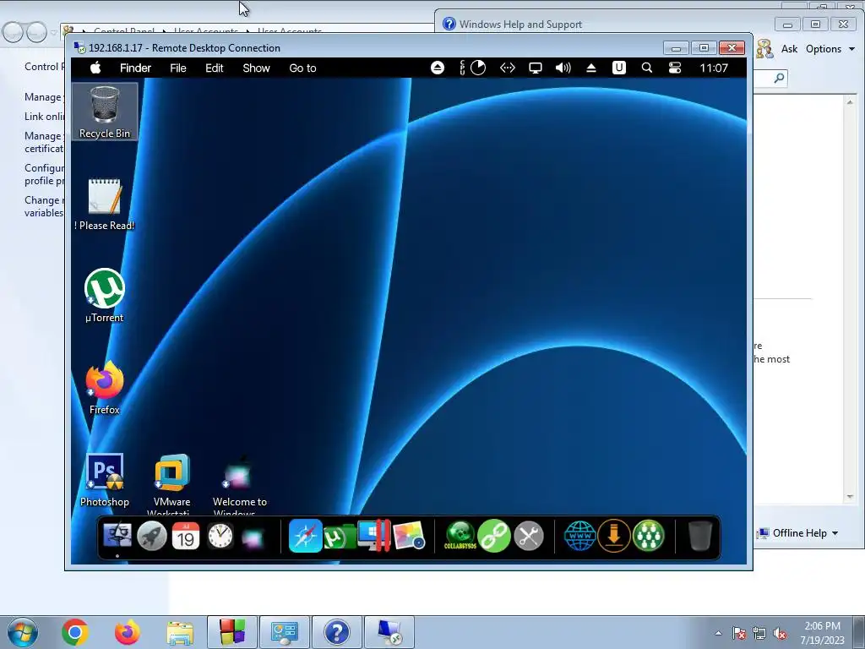Click the volume speaker icon in menu bar
Screen dimensions: 865x649
pyautogui.click(x=563, y=68)
